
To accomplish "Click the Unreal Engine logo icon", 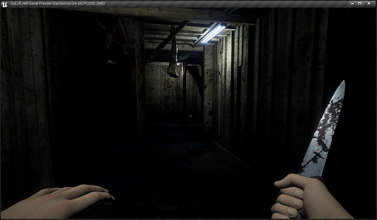I will tap(4, 4).
